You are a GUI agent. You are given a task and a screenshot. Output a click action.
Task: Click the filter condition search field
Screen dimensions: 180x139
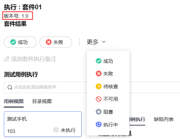pos(45,87)
